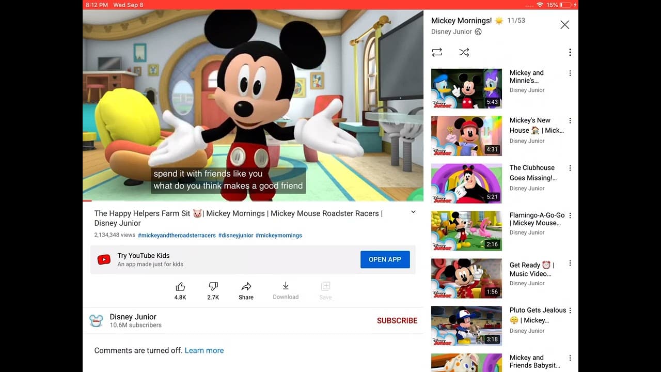Expand the video description arrow
This screenshot has height=372, width=661.
413,212
